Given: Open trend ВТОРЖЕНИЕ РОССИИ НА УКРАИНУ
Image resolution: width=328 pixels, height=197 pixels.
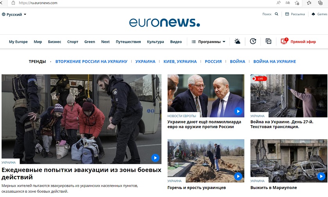Looking at the screenshot, I should tap(91, 62).
